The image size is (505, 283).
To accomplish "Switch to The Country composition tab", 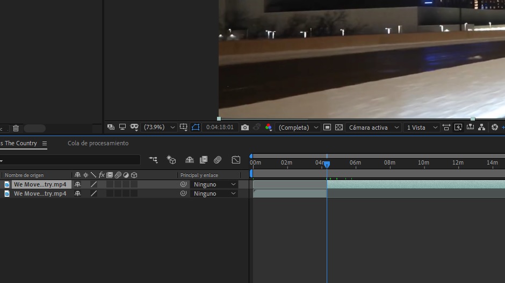I will (x=19, y=143).
